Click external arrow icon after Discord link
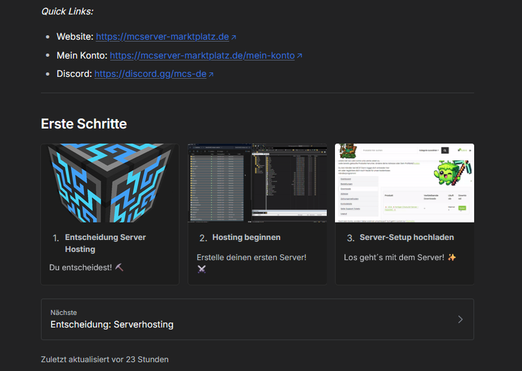 [x=211, y=74]
